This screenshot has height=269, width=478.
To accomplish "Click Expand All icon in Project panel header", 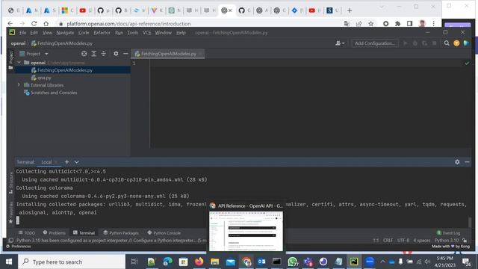I will [94, 54].
